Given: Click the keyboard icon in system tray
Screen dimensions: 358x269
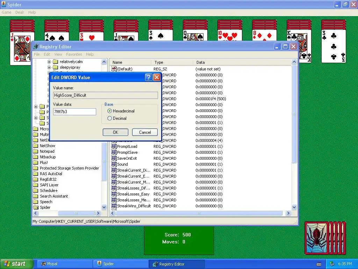Looking at the screenshot, I should coord(319,264).
